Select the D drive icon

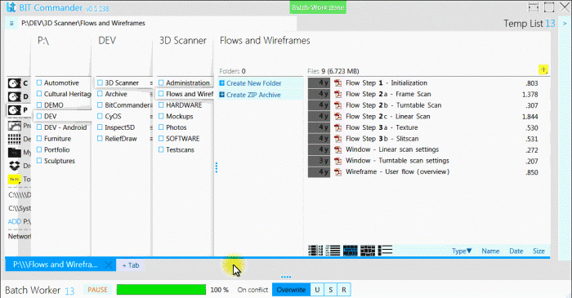[x=15, y=96]
